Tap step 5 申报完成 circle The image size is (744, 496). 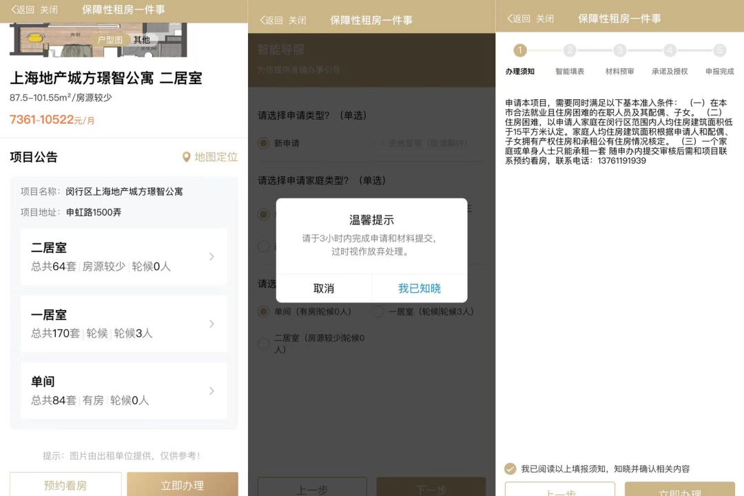point(719,50)
